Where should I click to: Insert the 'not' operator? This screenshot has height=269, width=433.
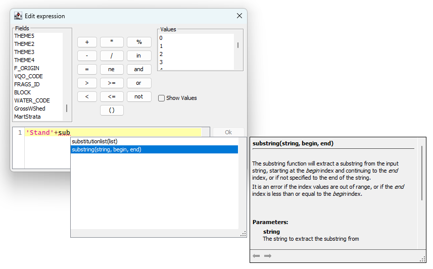point(139,96)
